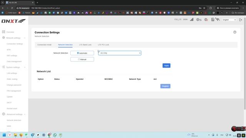Click the WiFi status icon in header

[218, 20]
